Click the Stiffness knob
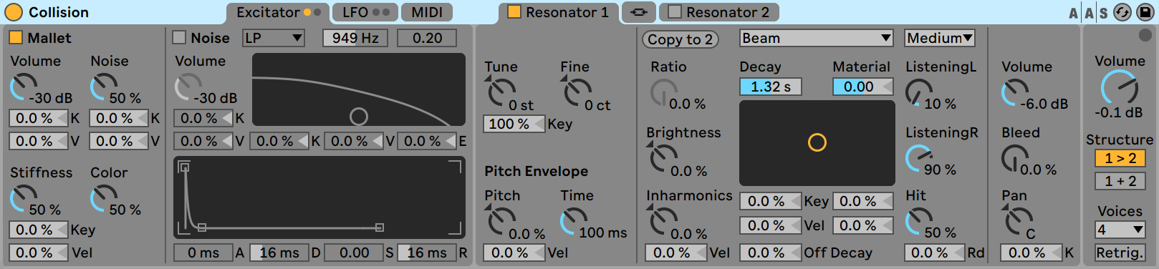The height and width of the screenshot is (269, 1159). click(23, 199)
